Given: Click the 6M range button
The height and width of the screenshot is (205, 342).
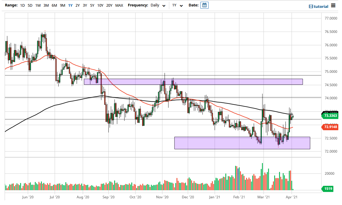Looking at the screenshot, I should (x=54, y=5).
